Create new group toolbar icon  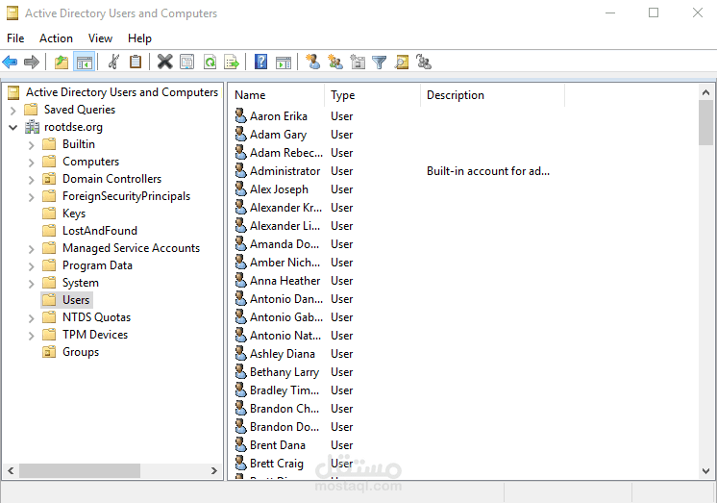tap(335, 62)
